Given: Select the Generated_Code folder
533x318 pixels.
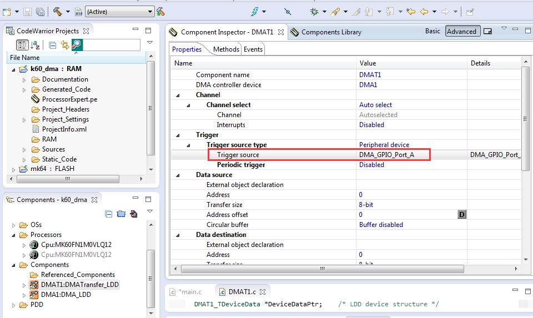Looking at the screenshot, I should pos(66,89).
